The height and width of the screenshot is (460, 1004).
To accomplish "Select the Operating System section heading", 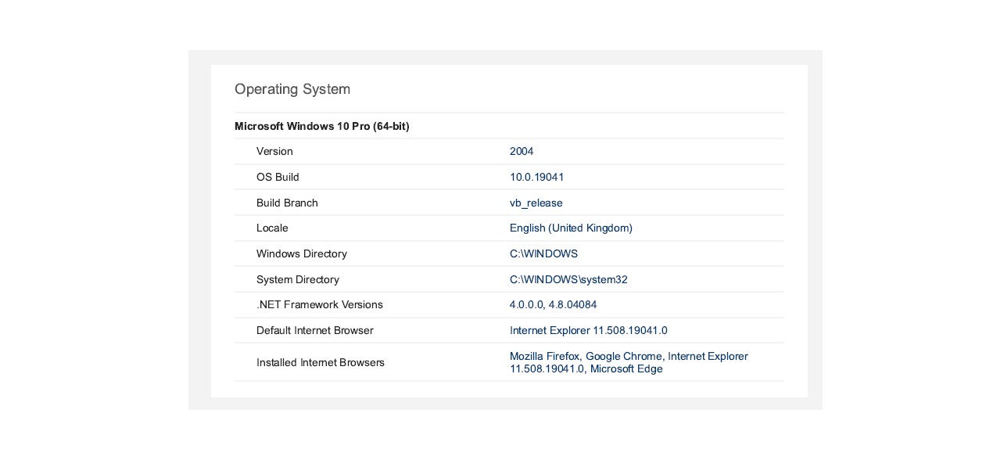I will click(292, 89).
